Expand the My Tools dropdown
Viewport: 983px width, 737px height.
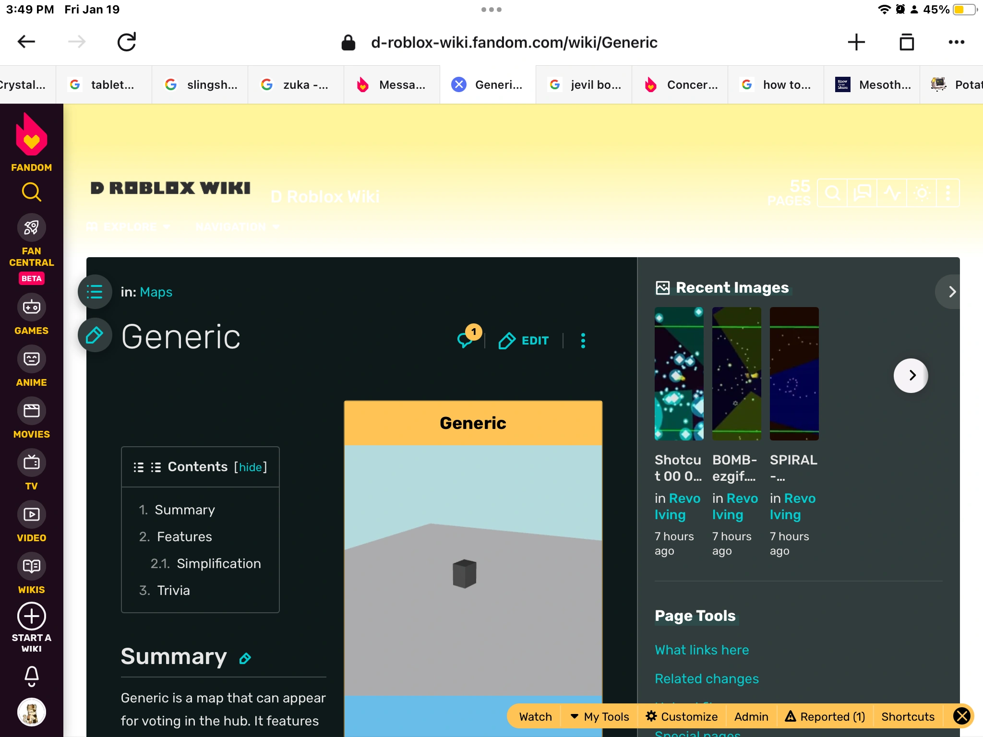pyautogui.click(x=599, y=716)
